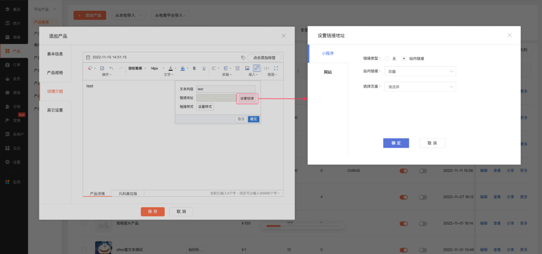The image size is (542, 254).
Task: Open 概况 overview in the left sidebar
Action: click(x=14, y=9)
